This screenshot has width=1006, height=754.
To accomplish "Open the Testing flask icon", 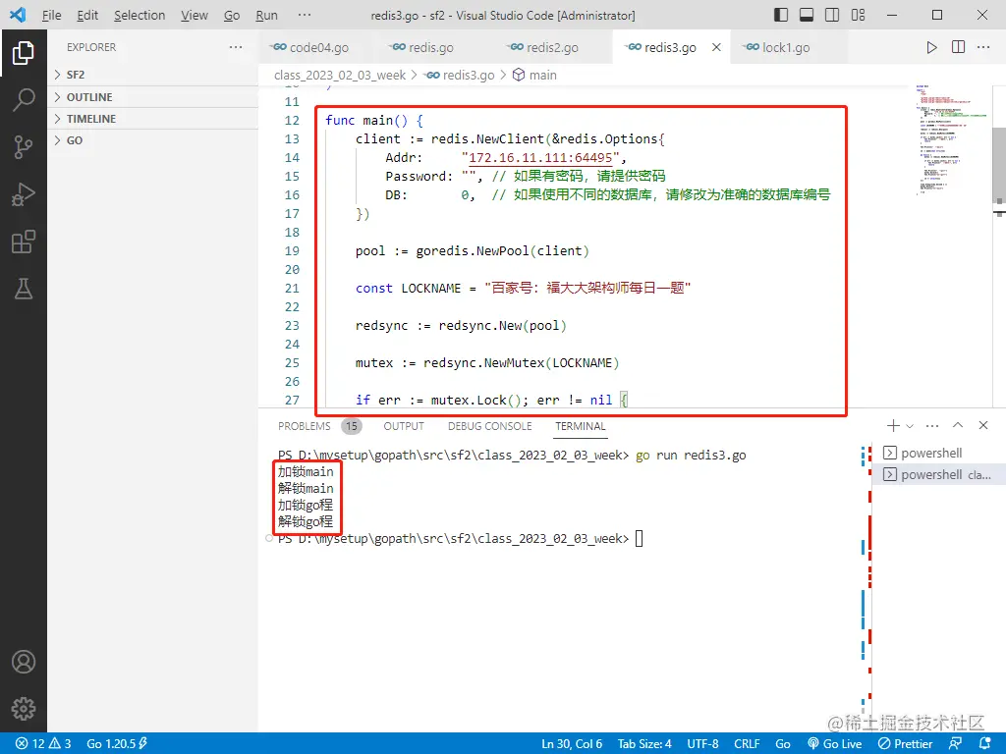I will point(24,290).
